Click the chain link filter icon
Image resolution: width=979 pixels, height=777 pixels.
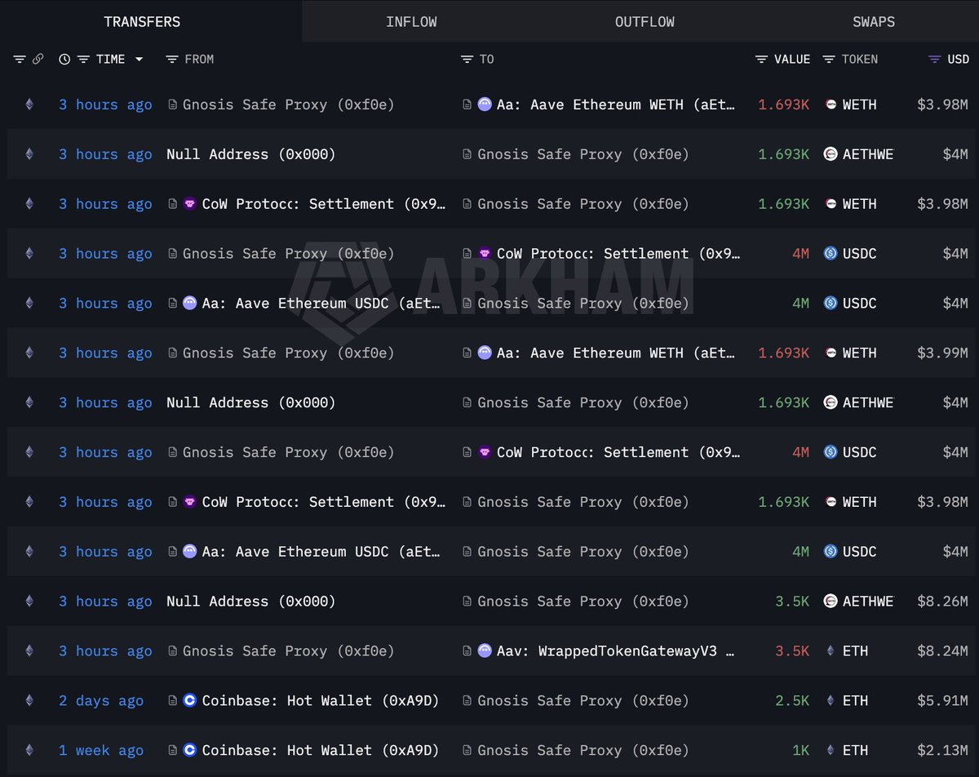pos(38,60)
